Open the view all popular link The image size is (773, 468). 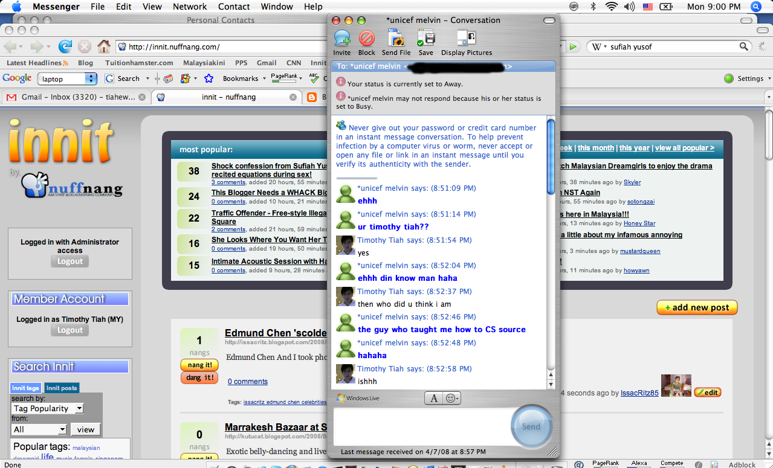pos(684,148)
